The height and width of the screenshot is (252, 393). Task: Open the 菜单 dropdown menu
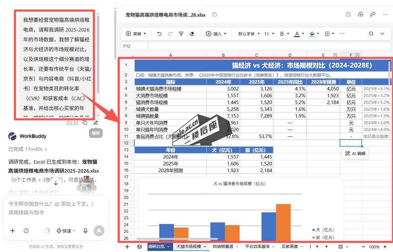coord(136,34)
